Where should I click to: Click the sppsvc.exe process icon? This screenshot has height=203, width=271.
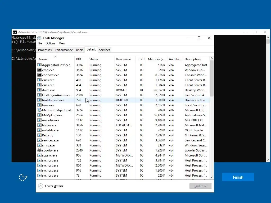(39, 155)
